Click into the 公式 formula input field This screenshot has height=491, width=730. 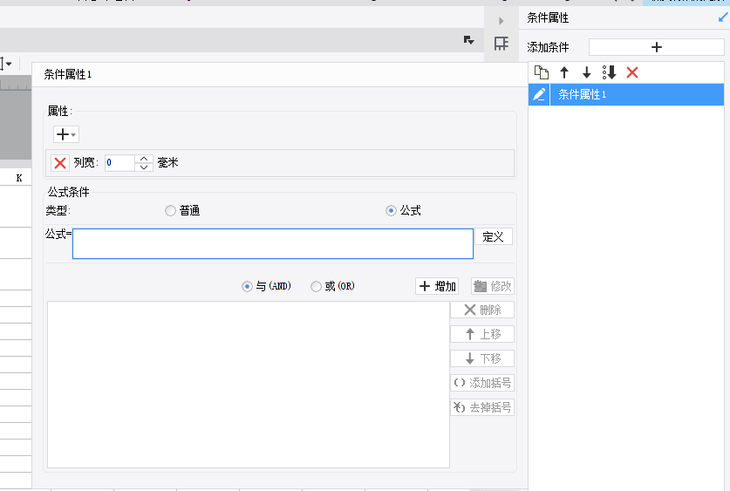tap(273, 243)
